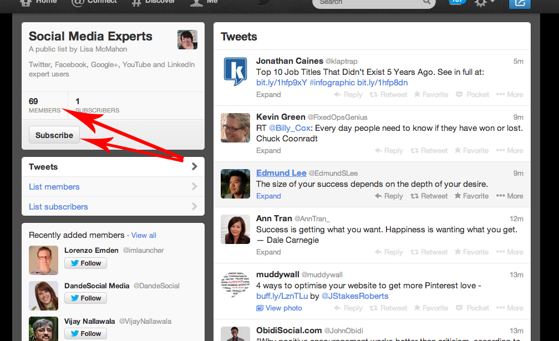This screenshot has height=341, width=559.
Task: Favorite Ann Tran's tweet
Action: click(471, 252)
